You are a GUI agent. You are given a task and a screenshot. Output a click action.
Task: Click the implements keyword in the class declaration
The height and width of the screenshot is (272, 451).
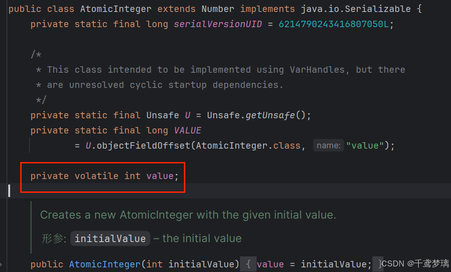(x=268, y=9)
